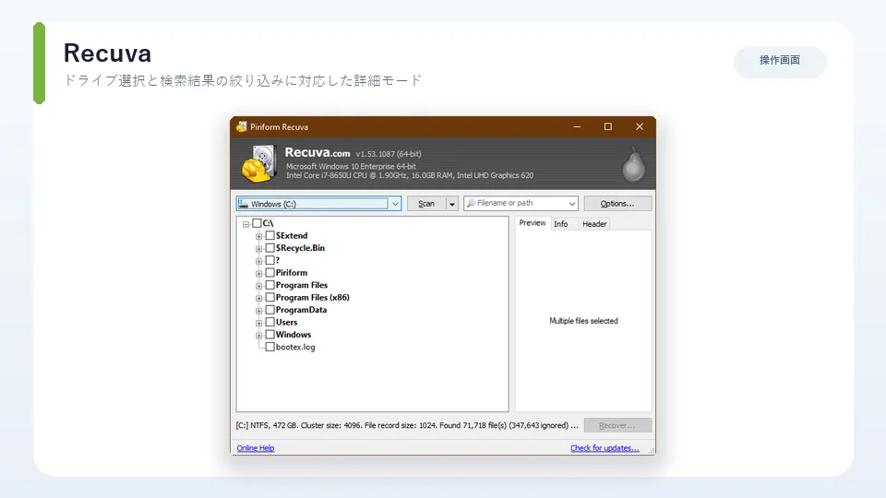Click the Recuva hard hat drive logo

pyautogui.click(x=258, y=163)
